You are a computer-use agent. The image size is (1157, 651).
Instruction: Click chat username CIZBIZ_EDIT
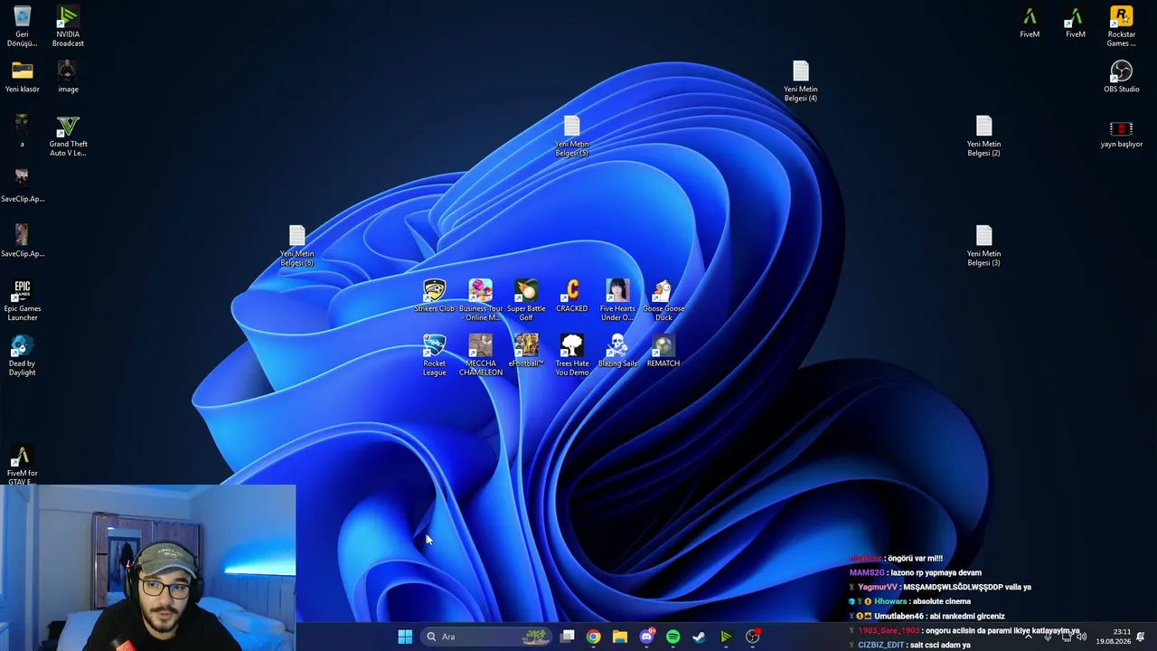880,645
